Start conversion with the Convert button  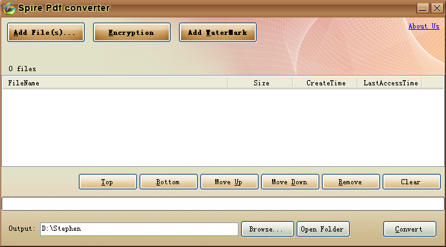point(410,229)
